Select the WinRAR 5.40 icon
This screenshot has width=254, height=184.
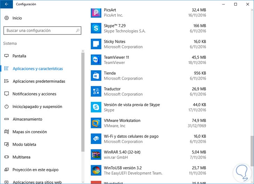click(x=96, y=155)
